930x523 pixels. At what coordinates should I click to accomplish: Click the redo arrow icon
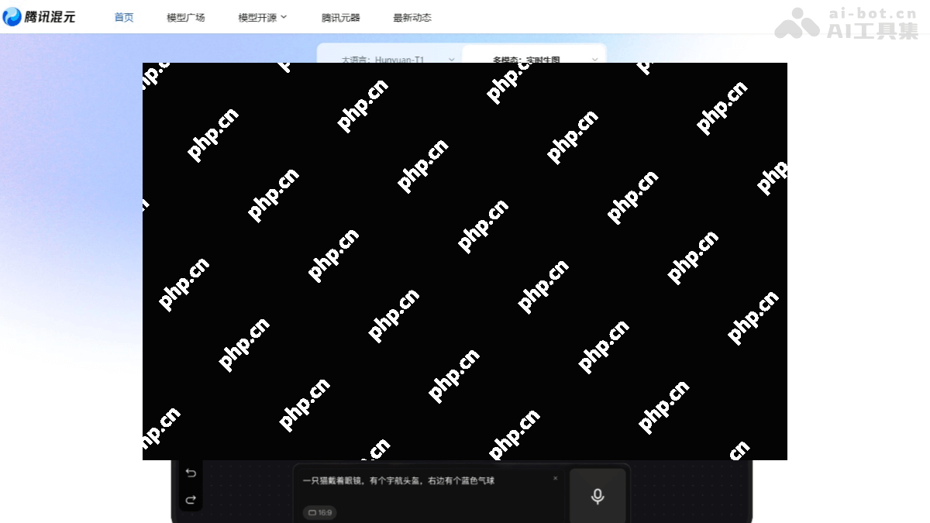tap(191, 500)
